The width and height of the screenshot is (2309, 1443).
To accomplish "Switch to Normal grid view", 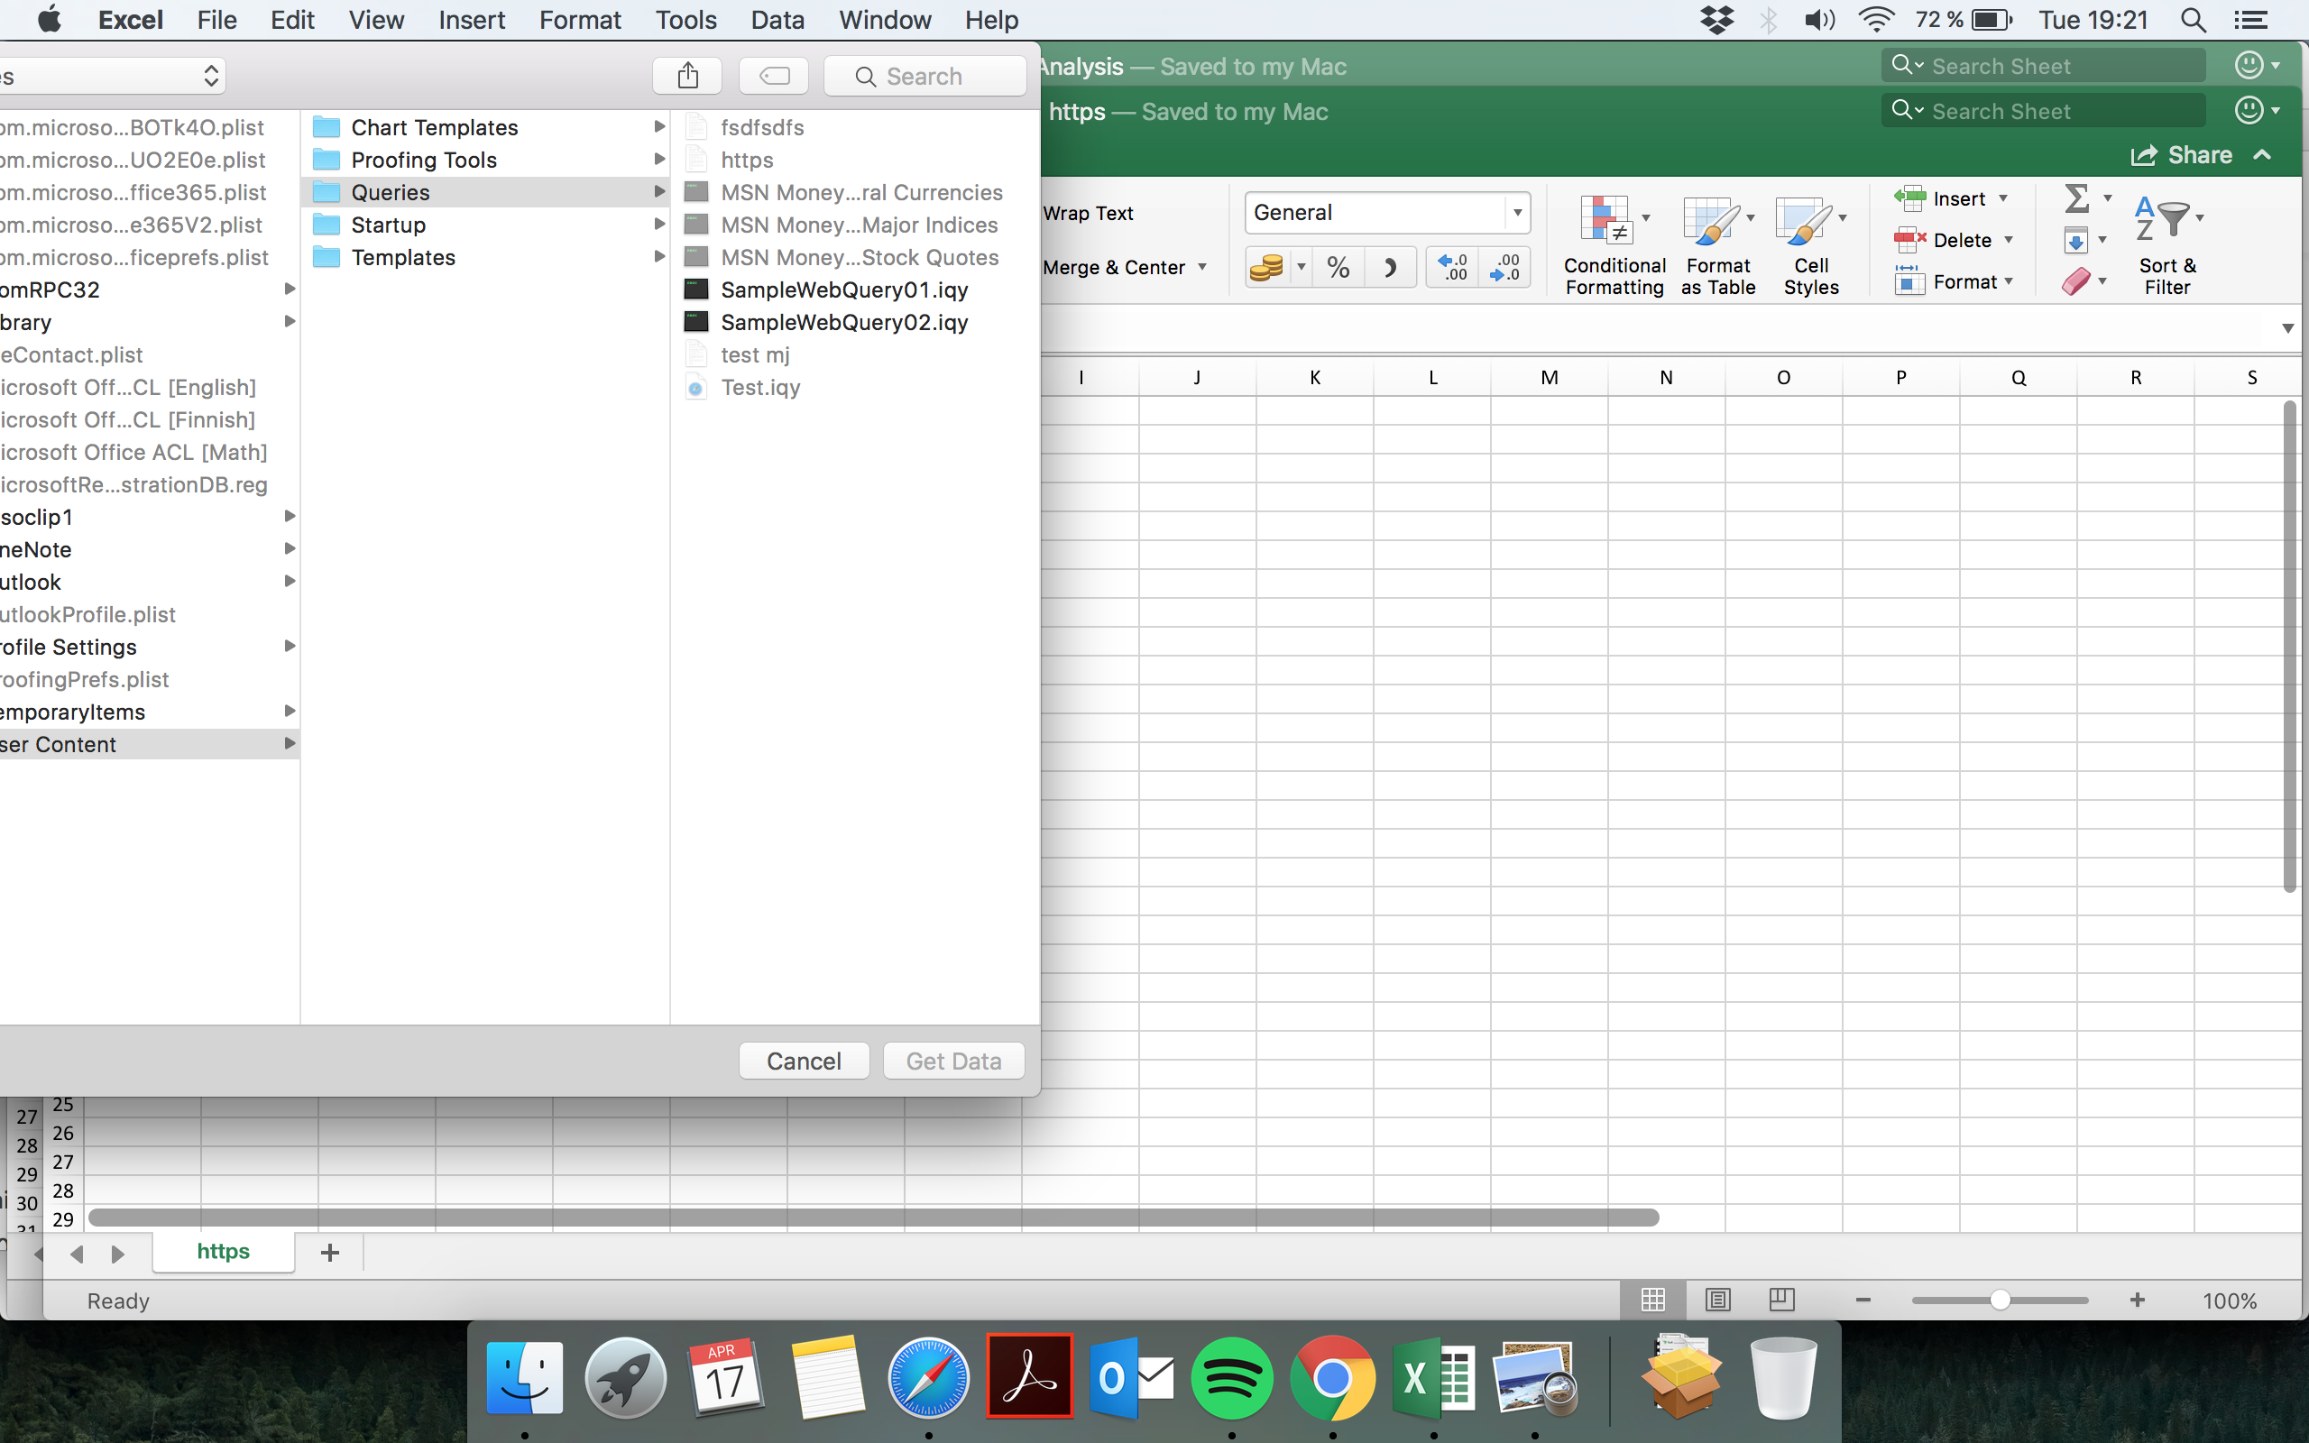I will tap(1652, 1300).
